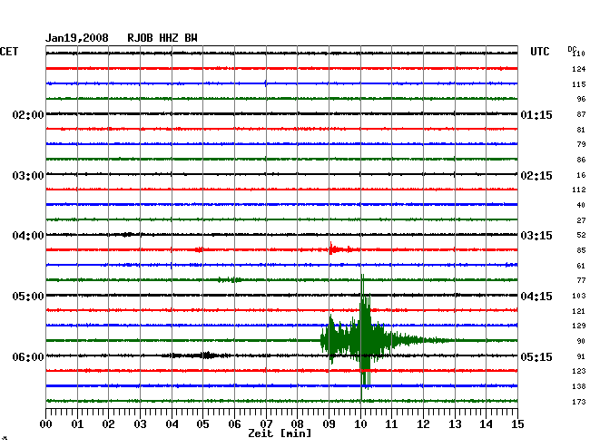Image resolution: width=590 pixels, height=448 pixels.
Task: Click the DC value 138
Action: pyautogui.click(x=579, y=386)
